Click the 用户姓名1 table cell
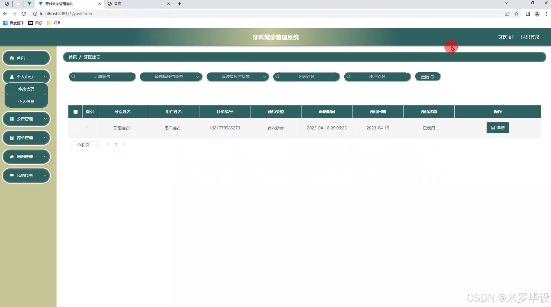Image resolution: width=551 pixels, height=307 pixels. (x=173, y=128)
